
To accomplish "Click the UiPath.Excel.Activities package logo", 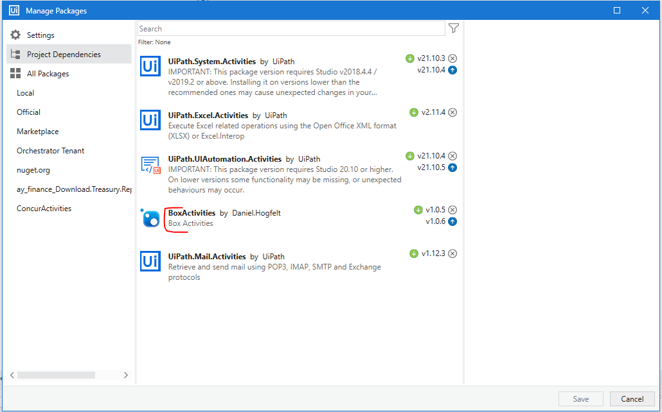I will coord(150,120).
